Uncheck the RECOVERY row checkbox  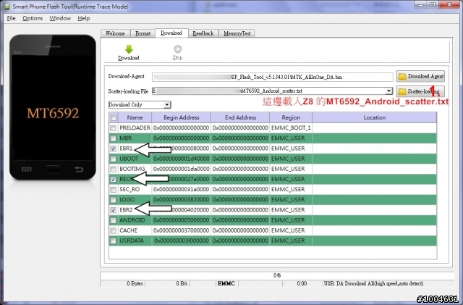tap(114, 179)
